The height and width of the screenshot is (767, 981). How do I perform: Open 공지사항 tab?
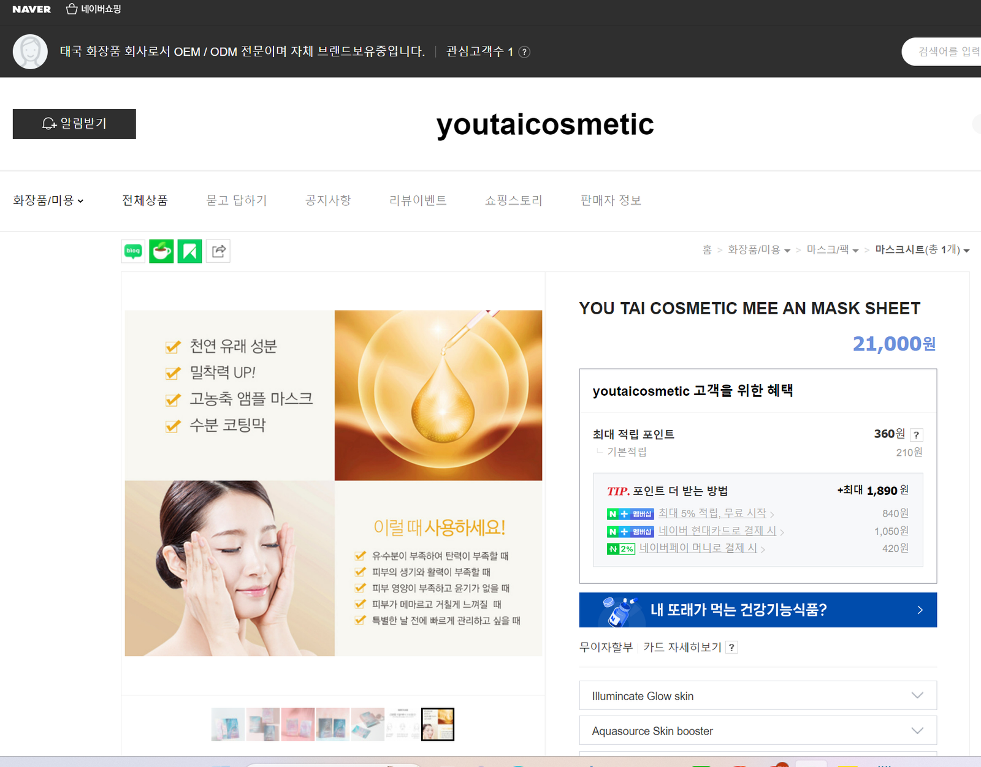[x=328, y=200]
